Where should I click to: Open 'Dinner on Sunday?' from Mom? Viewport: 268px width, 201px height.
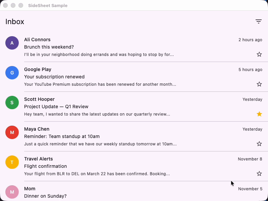(x=45, y=196)
